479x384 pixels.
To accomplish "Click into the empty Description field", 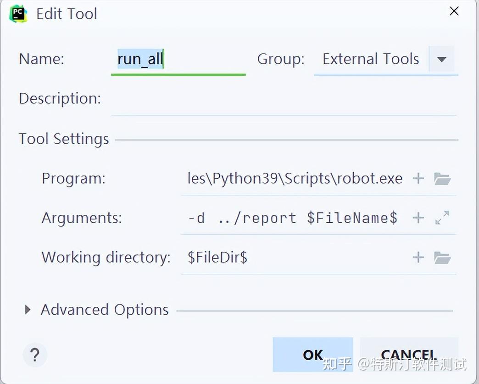I will pyautogui.click(x=283, y=99).
